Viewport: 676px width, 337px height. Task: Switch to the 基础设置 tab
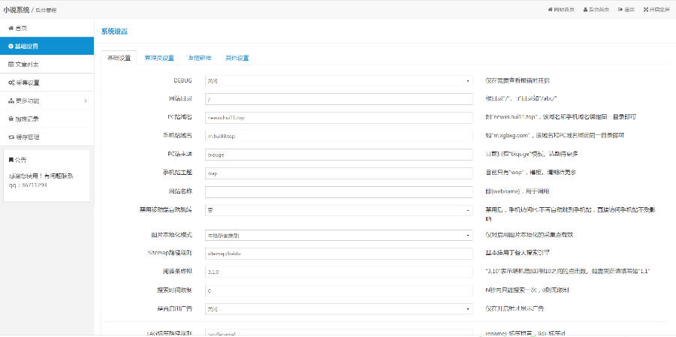pos(119,59)
